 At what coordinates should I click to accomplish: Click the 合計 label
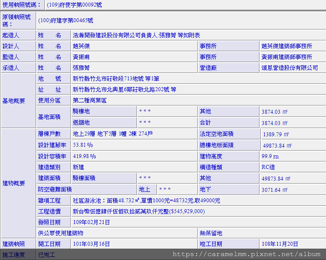205,122
